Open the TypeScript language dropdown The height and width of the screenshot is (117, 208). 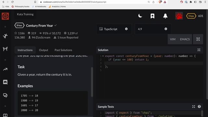(x=114, y=29)
